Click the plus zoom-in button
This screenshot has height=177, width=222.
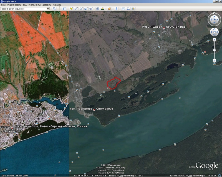click(215, 40)
